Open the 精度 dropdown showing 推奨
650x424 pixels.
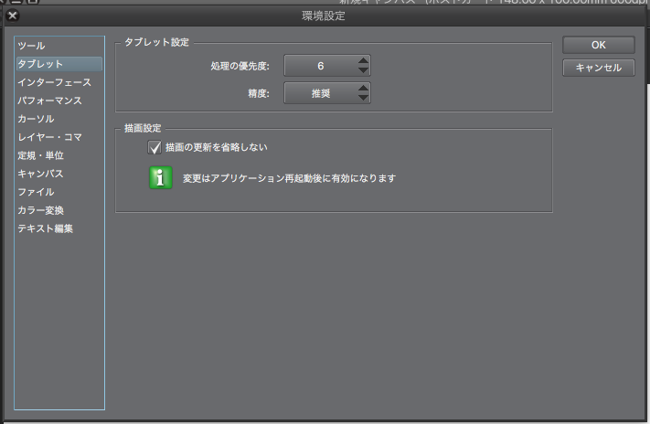click(x=327, y=93)
